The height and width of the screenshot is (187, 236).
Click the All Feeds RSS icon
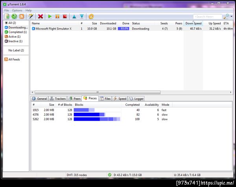click(x=6, y=59)
